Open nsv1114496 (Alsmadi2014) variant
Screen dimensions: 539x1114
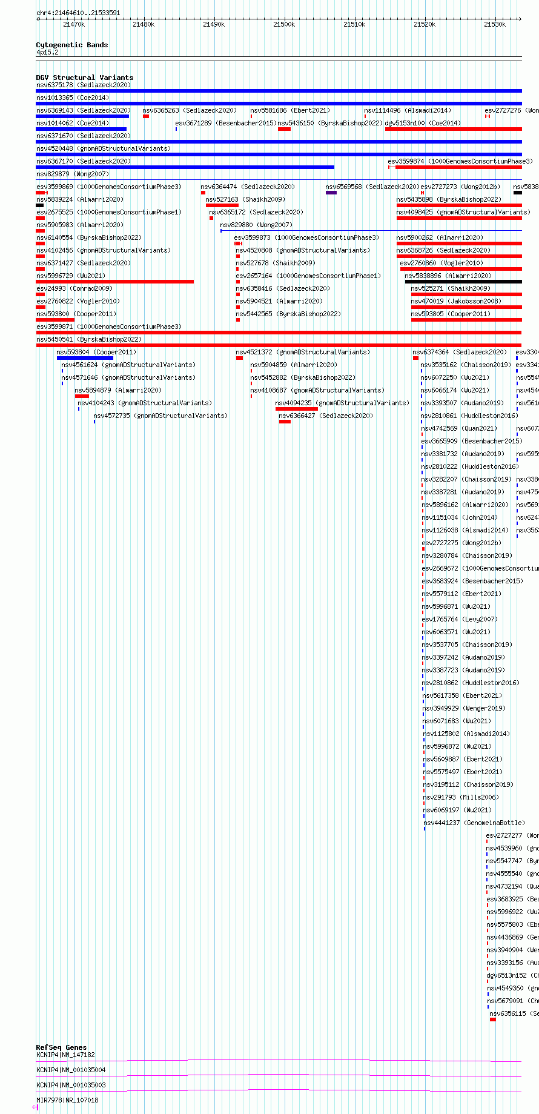[408, 110]
